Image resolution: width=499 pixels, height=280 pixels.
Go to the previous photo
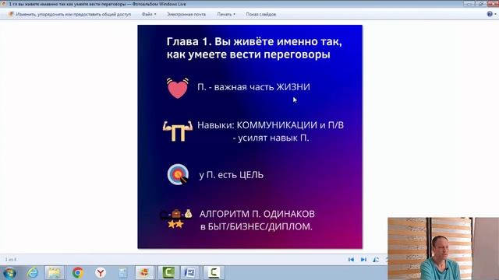(x=351, y=259)
